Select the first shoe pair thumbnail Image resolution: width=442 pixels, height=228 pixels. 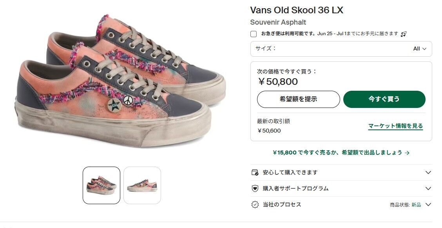(x=101, y=185)
